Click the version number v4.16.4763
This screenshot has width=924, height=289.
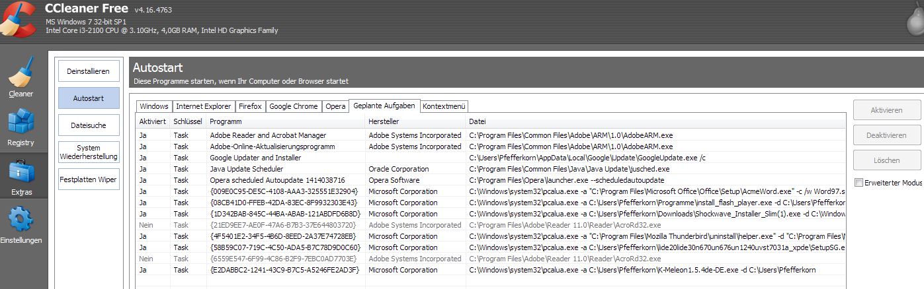coord(153,11)
